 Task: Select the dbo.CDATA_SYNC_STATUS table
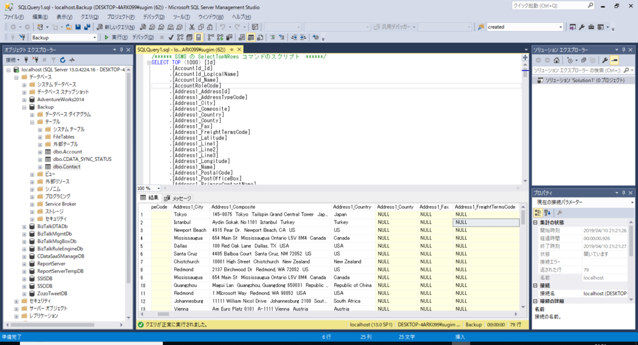click(x=82, y=159)
